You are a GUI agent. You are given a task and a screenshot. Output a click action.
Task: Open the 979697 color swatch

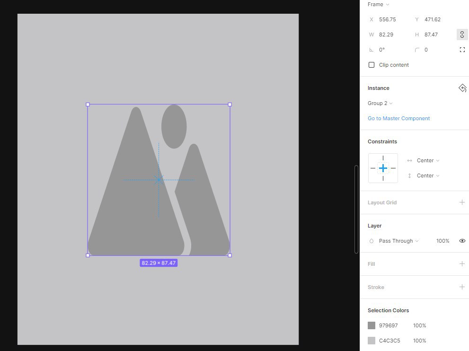click(372, 325)
